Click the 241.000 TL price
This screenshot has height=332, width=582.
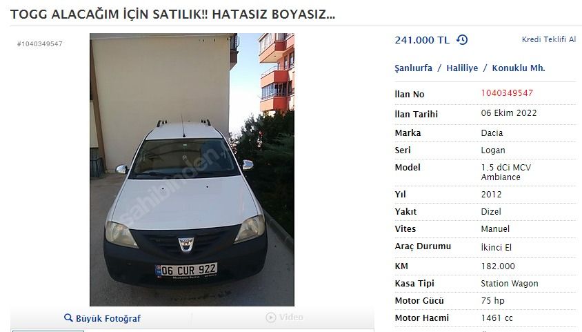click(422, 40)
